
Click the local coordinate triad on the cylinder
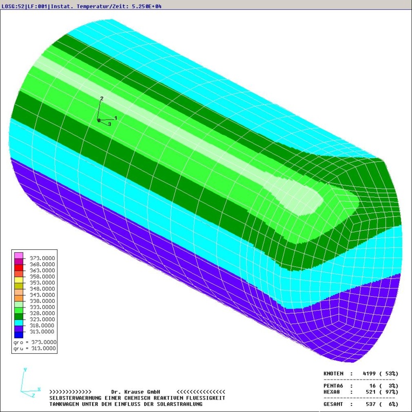[x=107, y=111]
